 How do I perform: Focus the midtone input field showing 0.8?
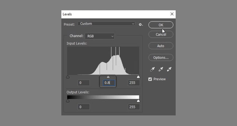tap(109, 83)
